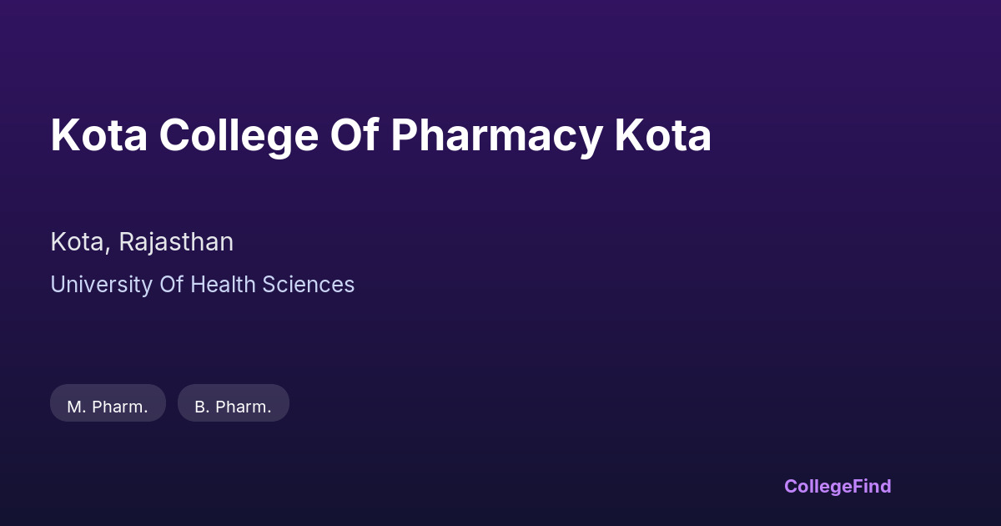Image resolution: width=1001 pixels, height=526 pixels.
Task: Click the Kota, Rajasthan location text
Action: click(142, 242)
